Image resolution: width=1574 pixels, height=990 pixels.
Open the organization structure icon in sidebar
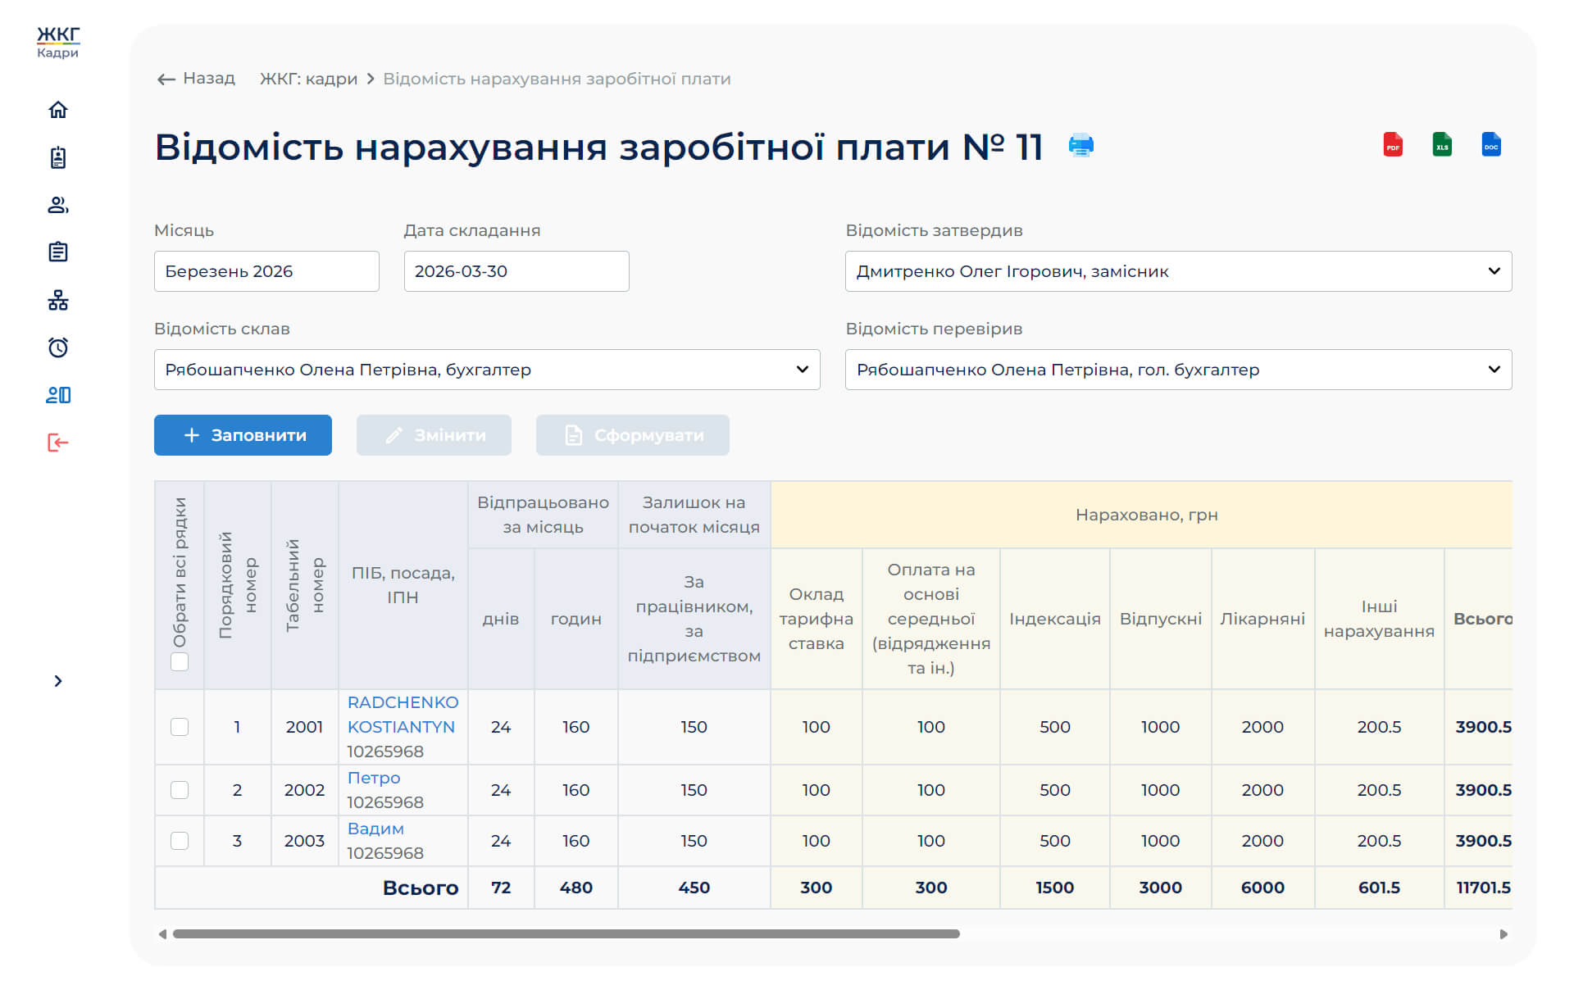[x=57, y=300]
